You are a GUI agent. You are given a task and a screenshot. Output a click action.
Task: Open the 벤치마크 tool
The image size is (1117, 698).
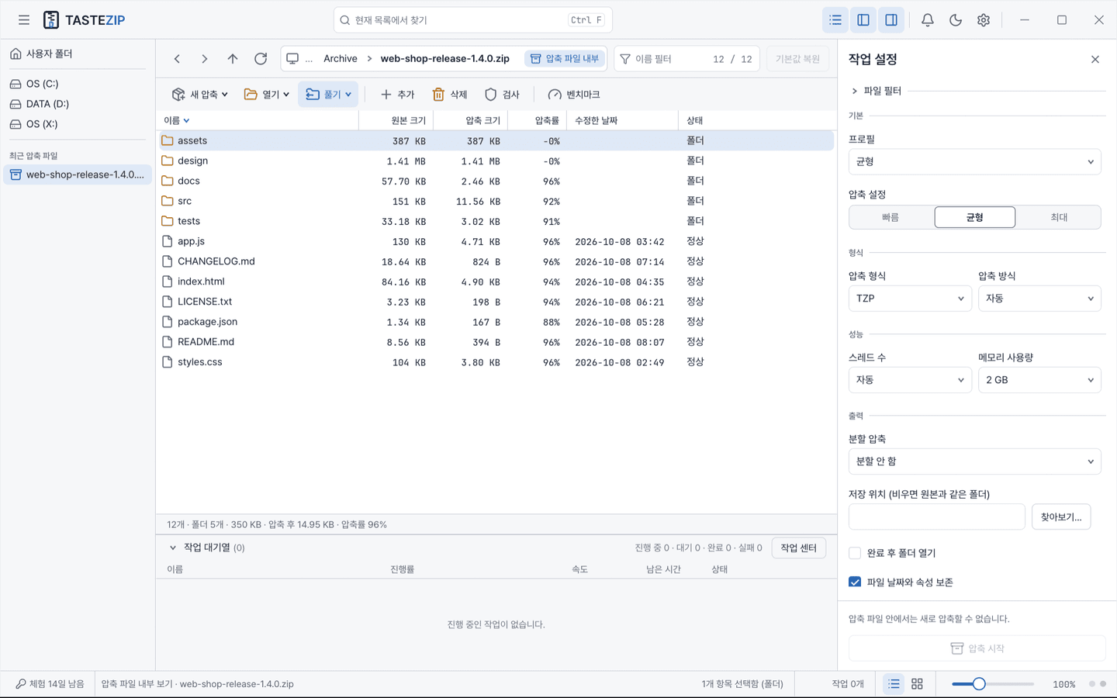574,95
